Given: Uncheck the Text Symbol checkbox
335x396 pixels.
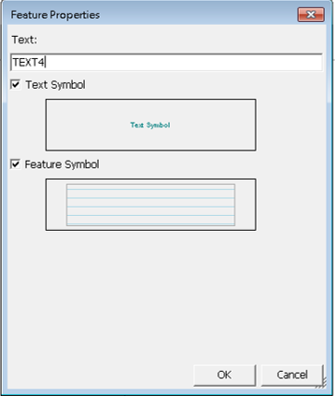Looking at the screenshot, I should point(16,84).
